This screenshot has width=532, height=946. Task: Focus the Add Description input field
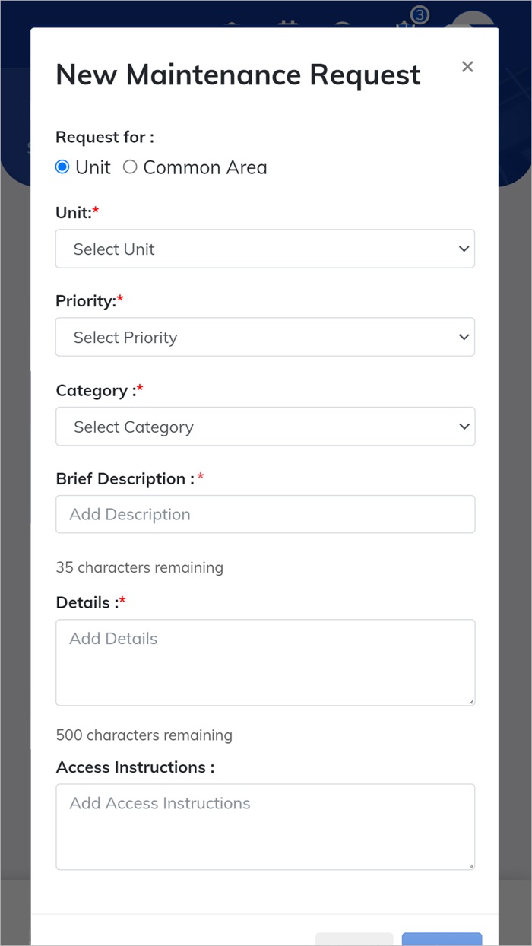(264, 514)
